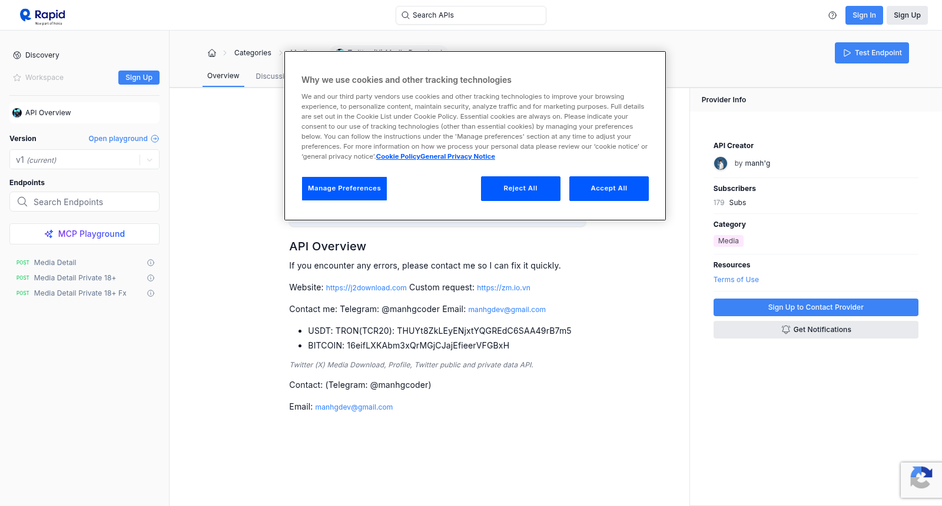942x506 pixels.
Task: Click the Workspace star icon
Action: point(17,78)
